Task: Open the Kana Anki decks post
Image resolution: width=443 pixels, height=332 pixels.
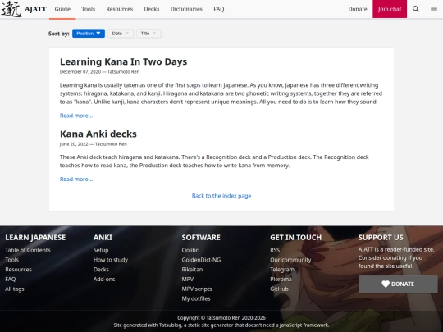Action: (x=98, y=134)
